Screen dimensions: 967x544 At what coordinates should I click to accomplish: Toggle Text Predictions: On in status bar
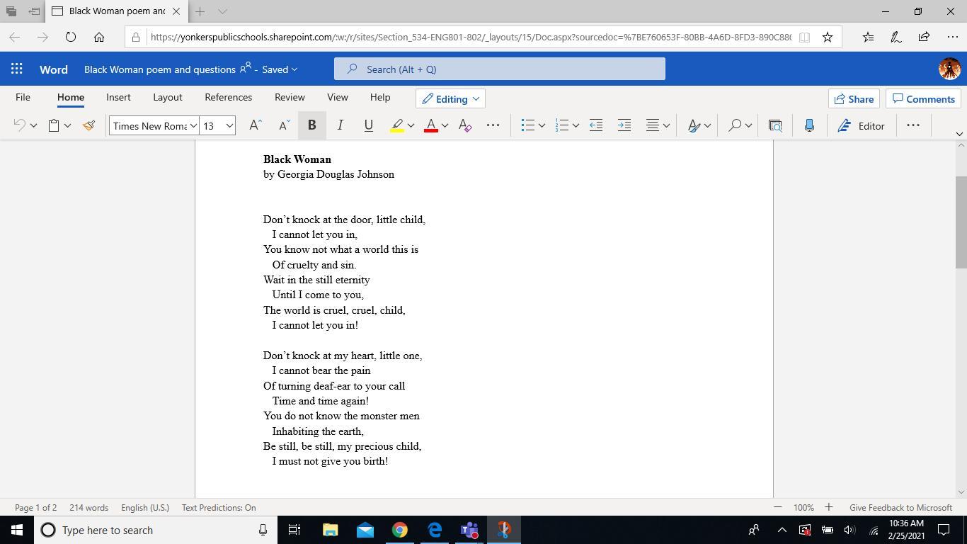[219, 507]
